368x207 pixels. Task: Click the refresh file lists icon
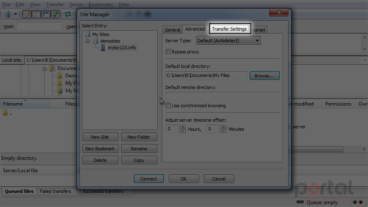click(68, 14)
